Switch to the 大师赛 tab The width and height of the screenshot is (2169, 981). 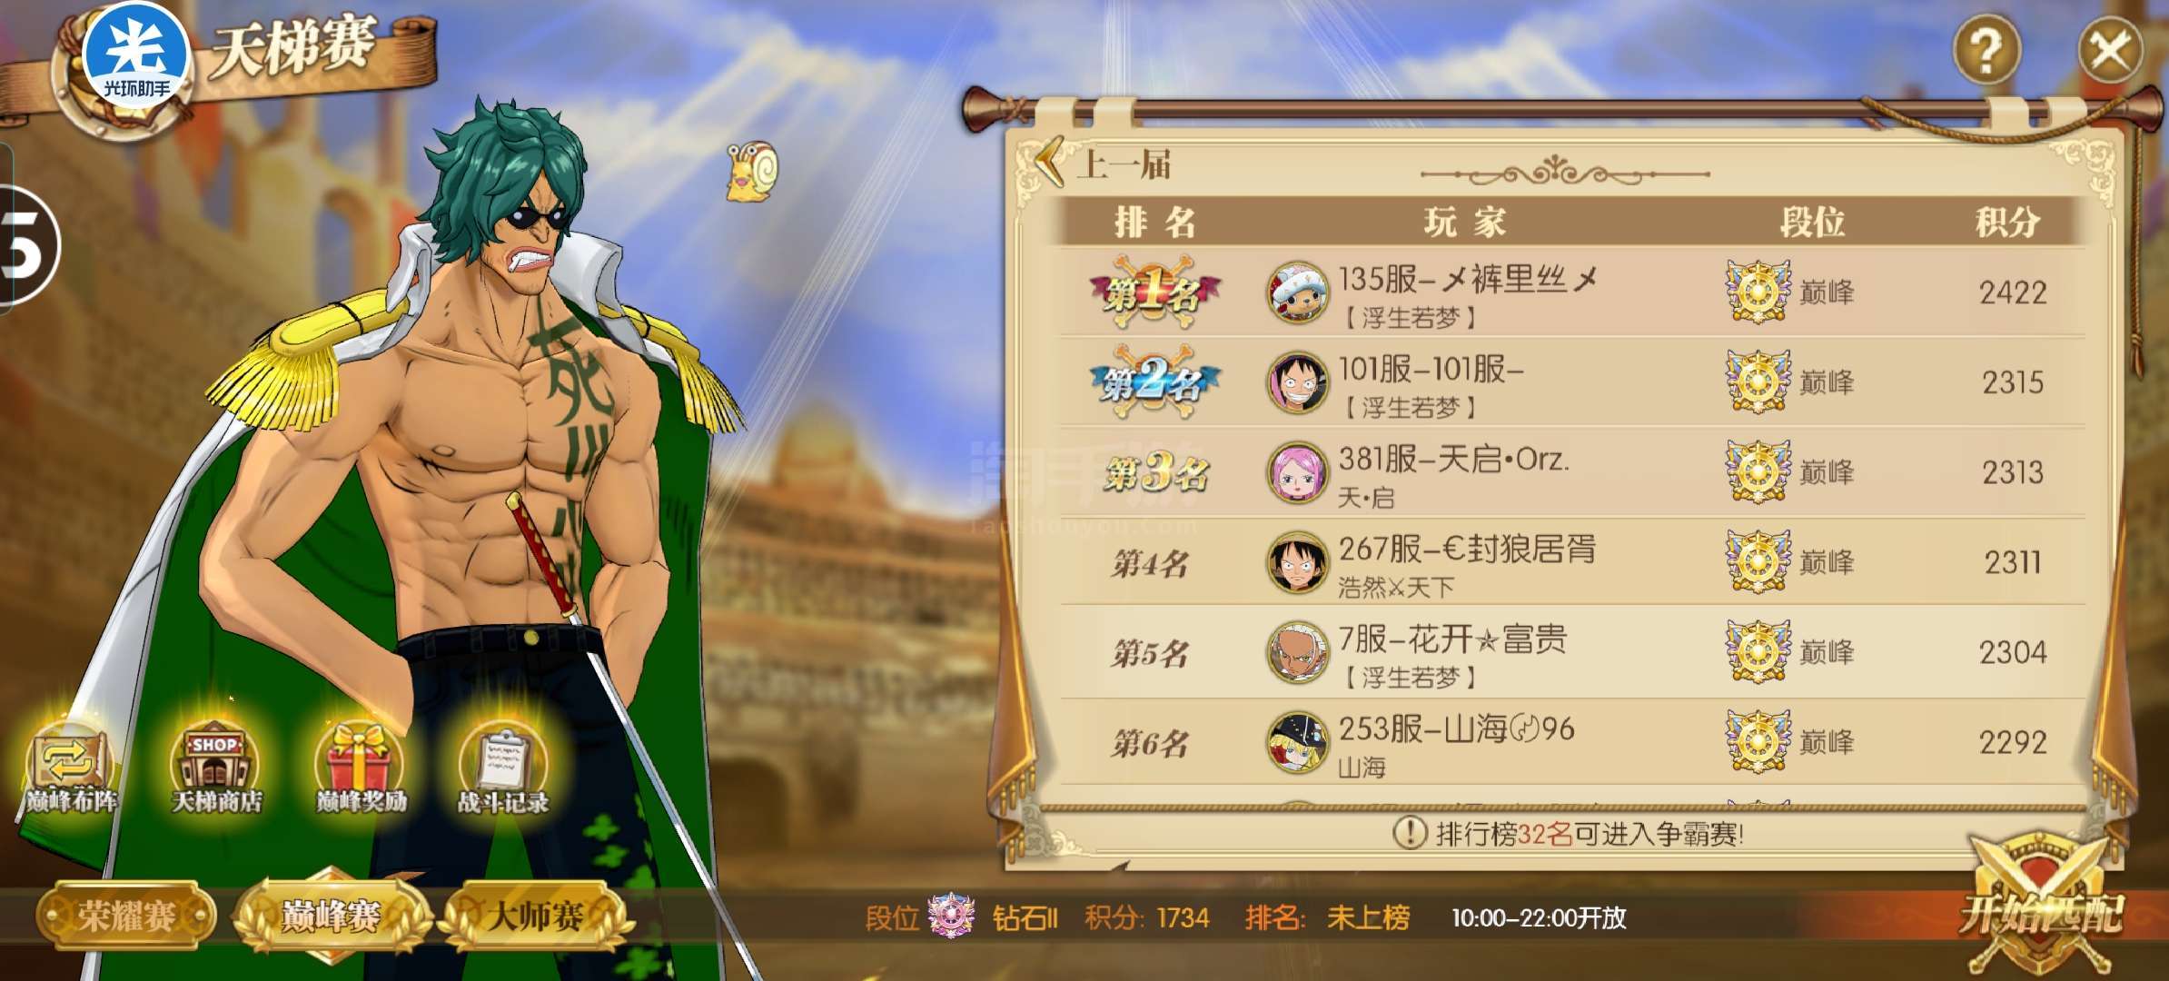pos(535,916)
